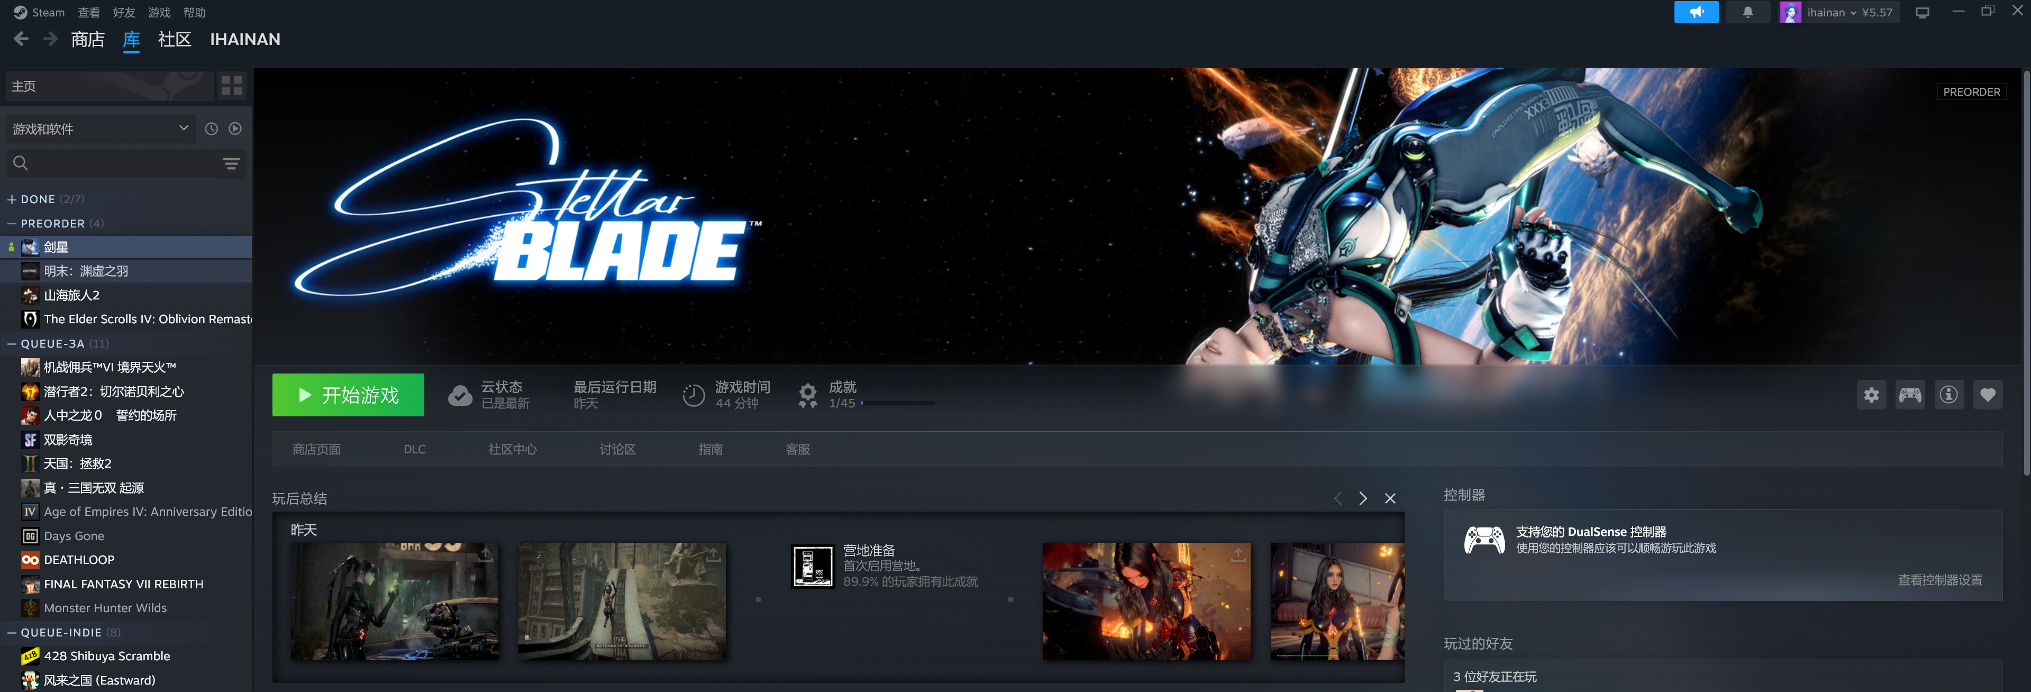Collapse the QUEUE-3A collection
Image resolution: width=2031 pixels, height=692 pixels.
pos(12,344)
